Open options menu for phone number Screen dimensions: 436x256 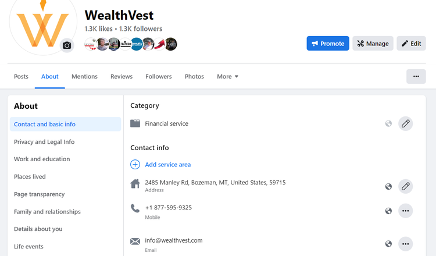click(405, 211)
